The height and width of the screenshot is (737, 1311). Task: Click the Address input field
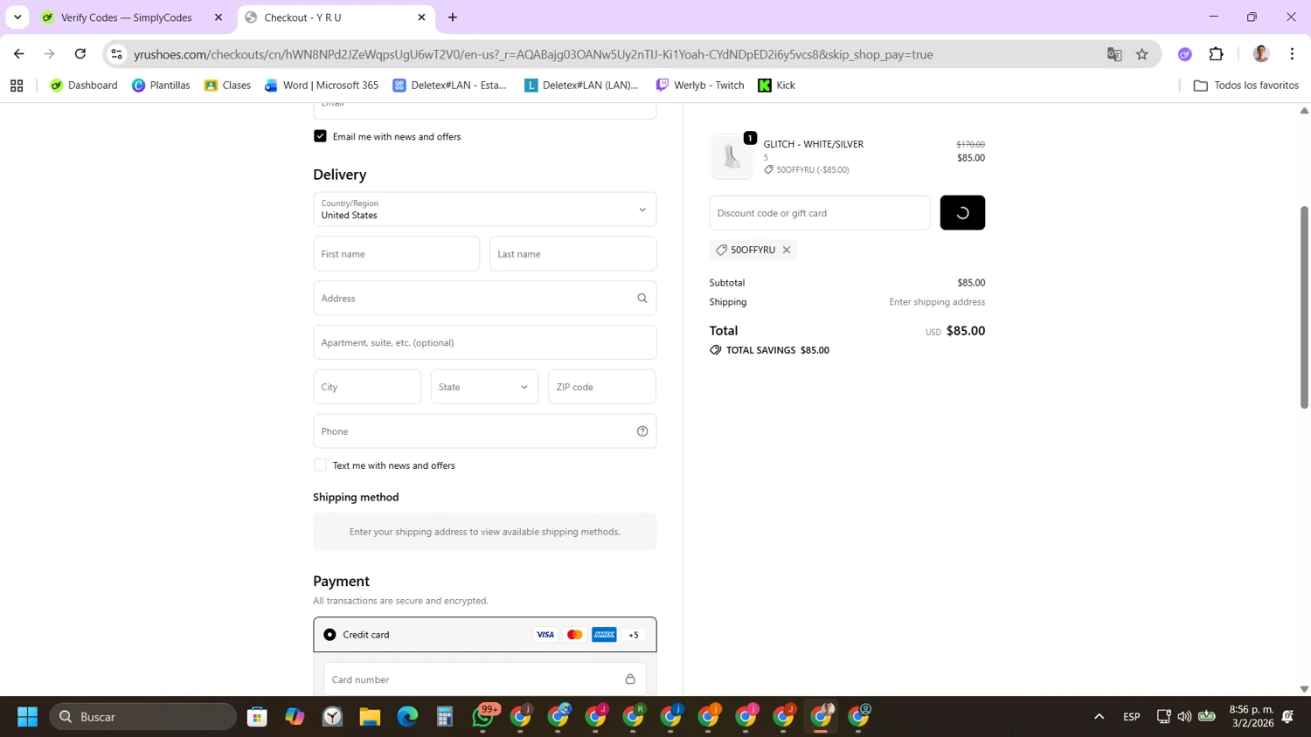484,298
